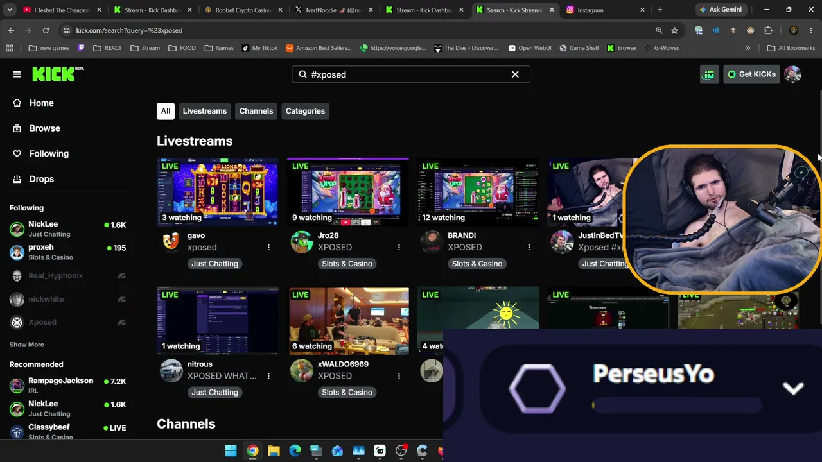Open the Amazon Best Sellers bookmark
Screen dimensions: 822x462
pyautogui.click(x=319, y=48)
